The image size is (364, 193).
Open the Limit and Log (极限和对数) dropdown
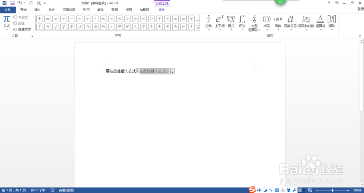coord(306,23)
